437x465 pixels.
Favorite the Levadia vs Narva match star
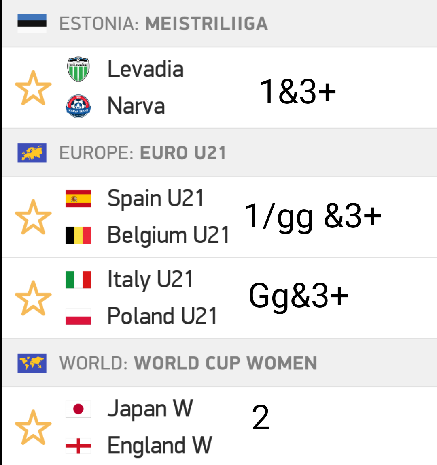click(33, 88)
